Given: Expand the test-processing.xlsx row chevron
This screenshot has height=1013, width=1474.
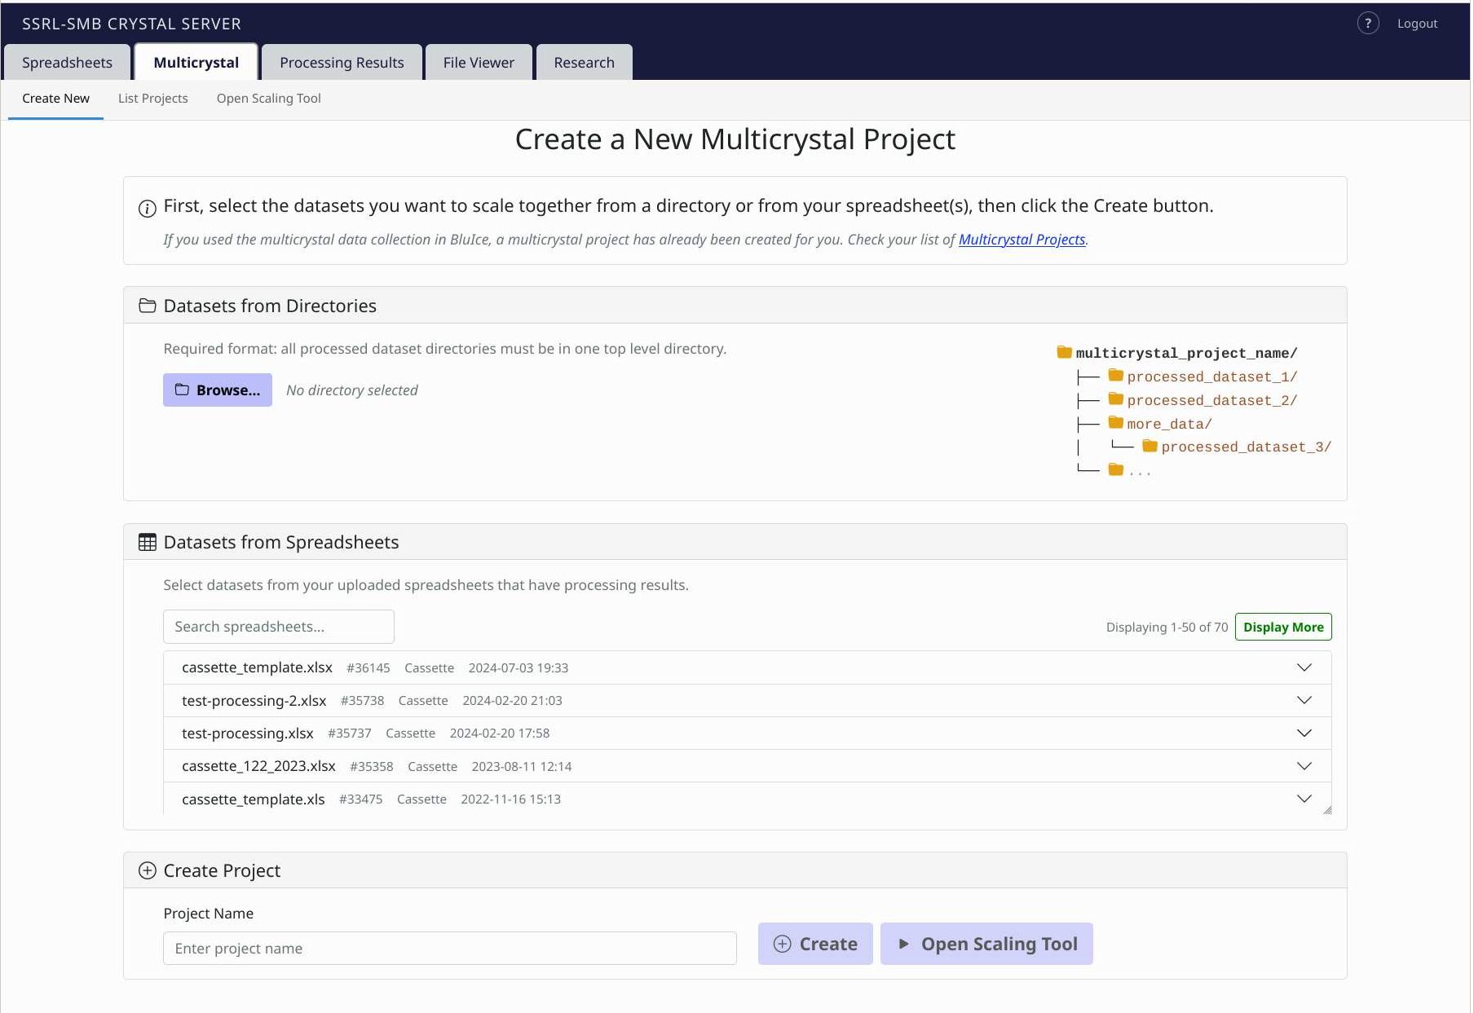Looking at the screenshot, I should (1304, 733).
